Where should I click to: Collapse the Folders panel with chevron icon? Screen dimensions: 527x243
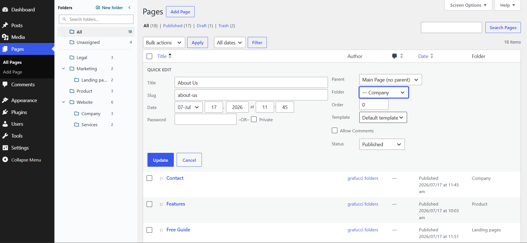(x=129, y=7)
